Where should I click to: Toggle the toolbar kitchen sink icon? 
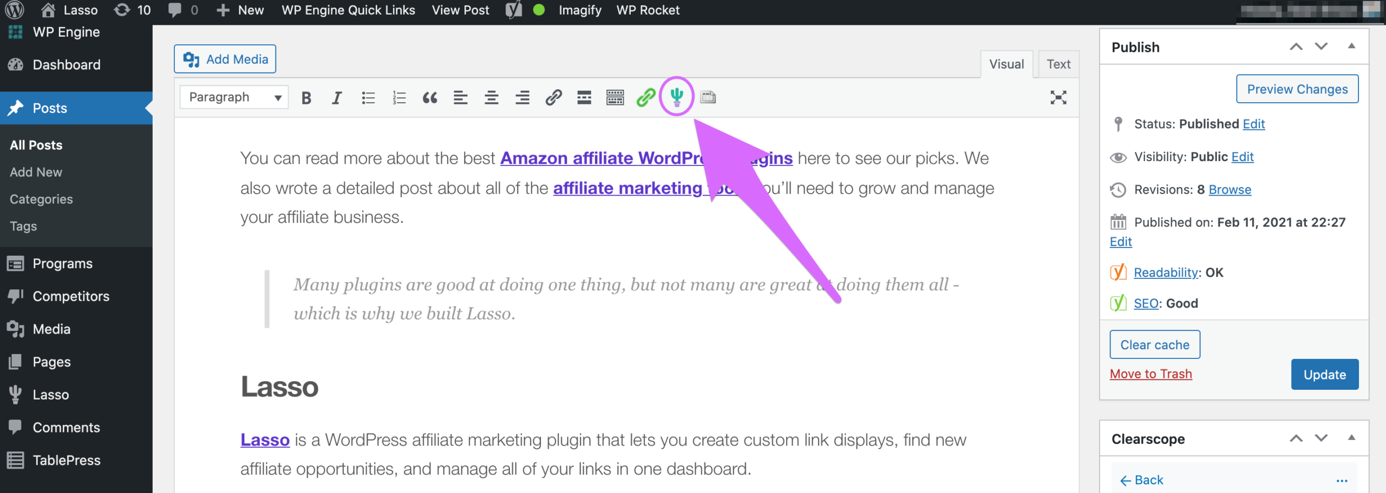coord(615,98)
